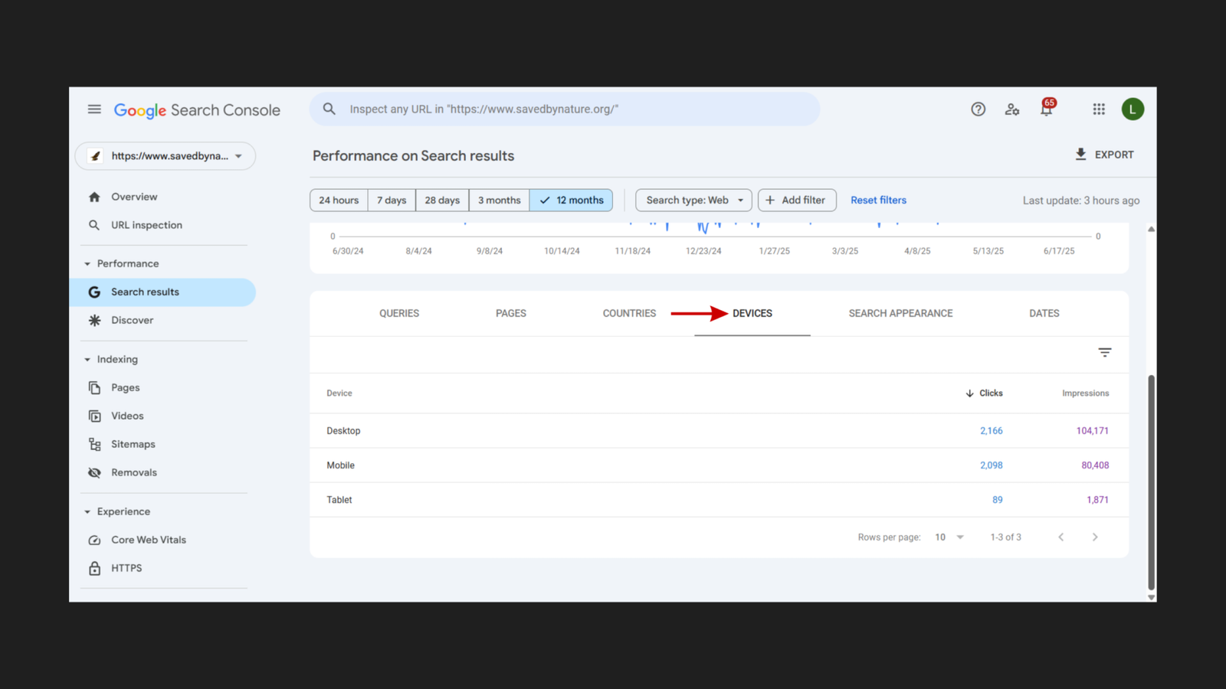This screenshot has height=689, width=1226.
Task: Click the table filter rows icon
Action: tap(1104, 353)
